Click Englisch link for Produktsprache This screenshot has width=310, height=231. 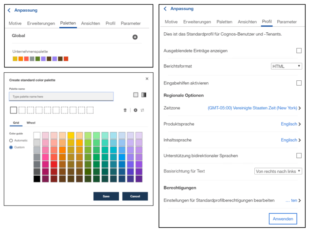point(289,124)
